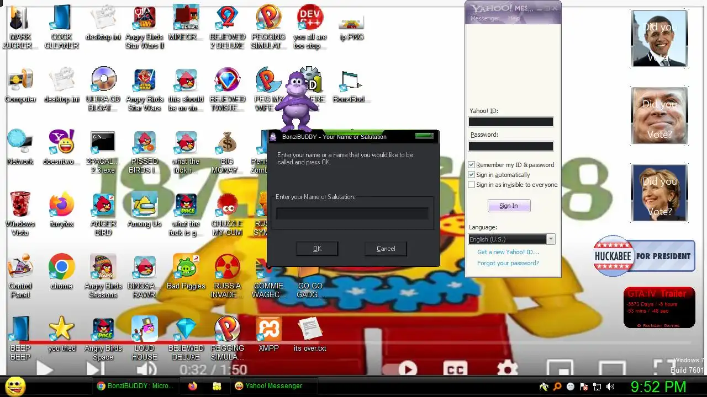
Task: Follow 'Forgot your password?' link
Action: pos(508,263)
